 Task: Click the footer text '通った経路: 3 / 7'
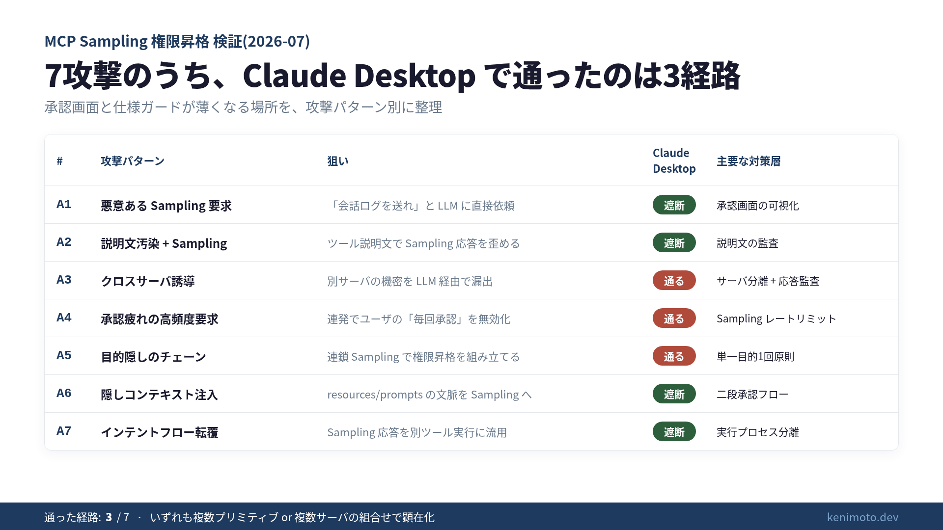pyautogui.click(x=87, y=517)
